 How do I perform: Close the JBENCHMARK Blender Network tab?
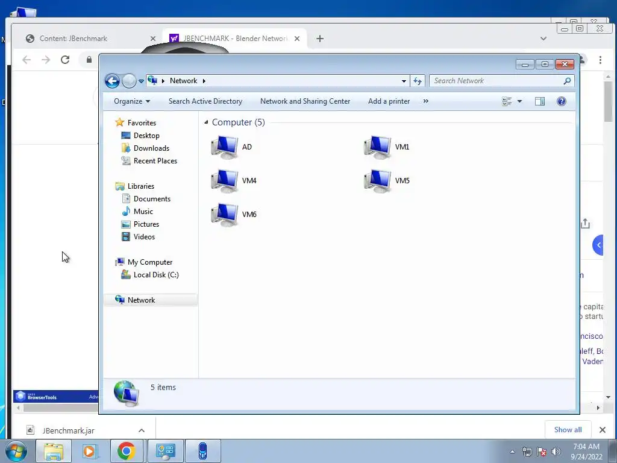297,39
